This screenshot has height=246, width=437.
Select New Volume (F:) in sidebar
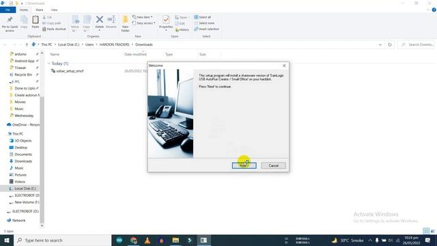(x=27, y=202)
